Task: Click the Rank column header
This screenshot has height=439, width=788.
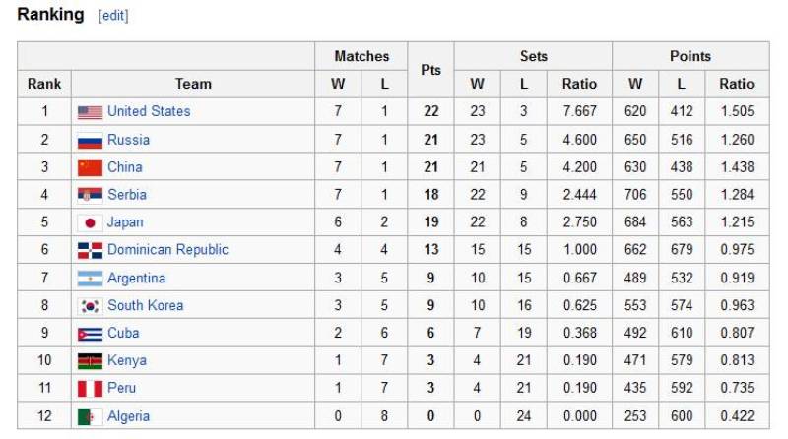Action: pos(44,84)
